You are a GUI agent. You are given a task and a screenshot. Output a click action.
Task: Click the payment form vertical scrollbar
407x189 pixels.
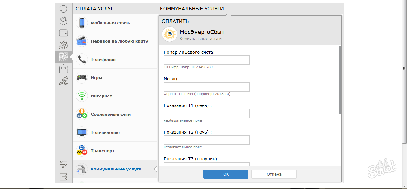340,80
